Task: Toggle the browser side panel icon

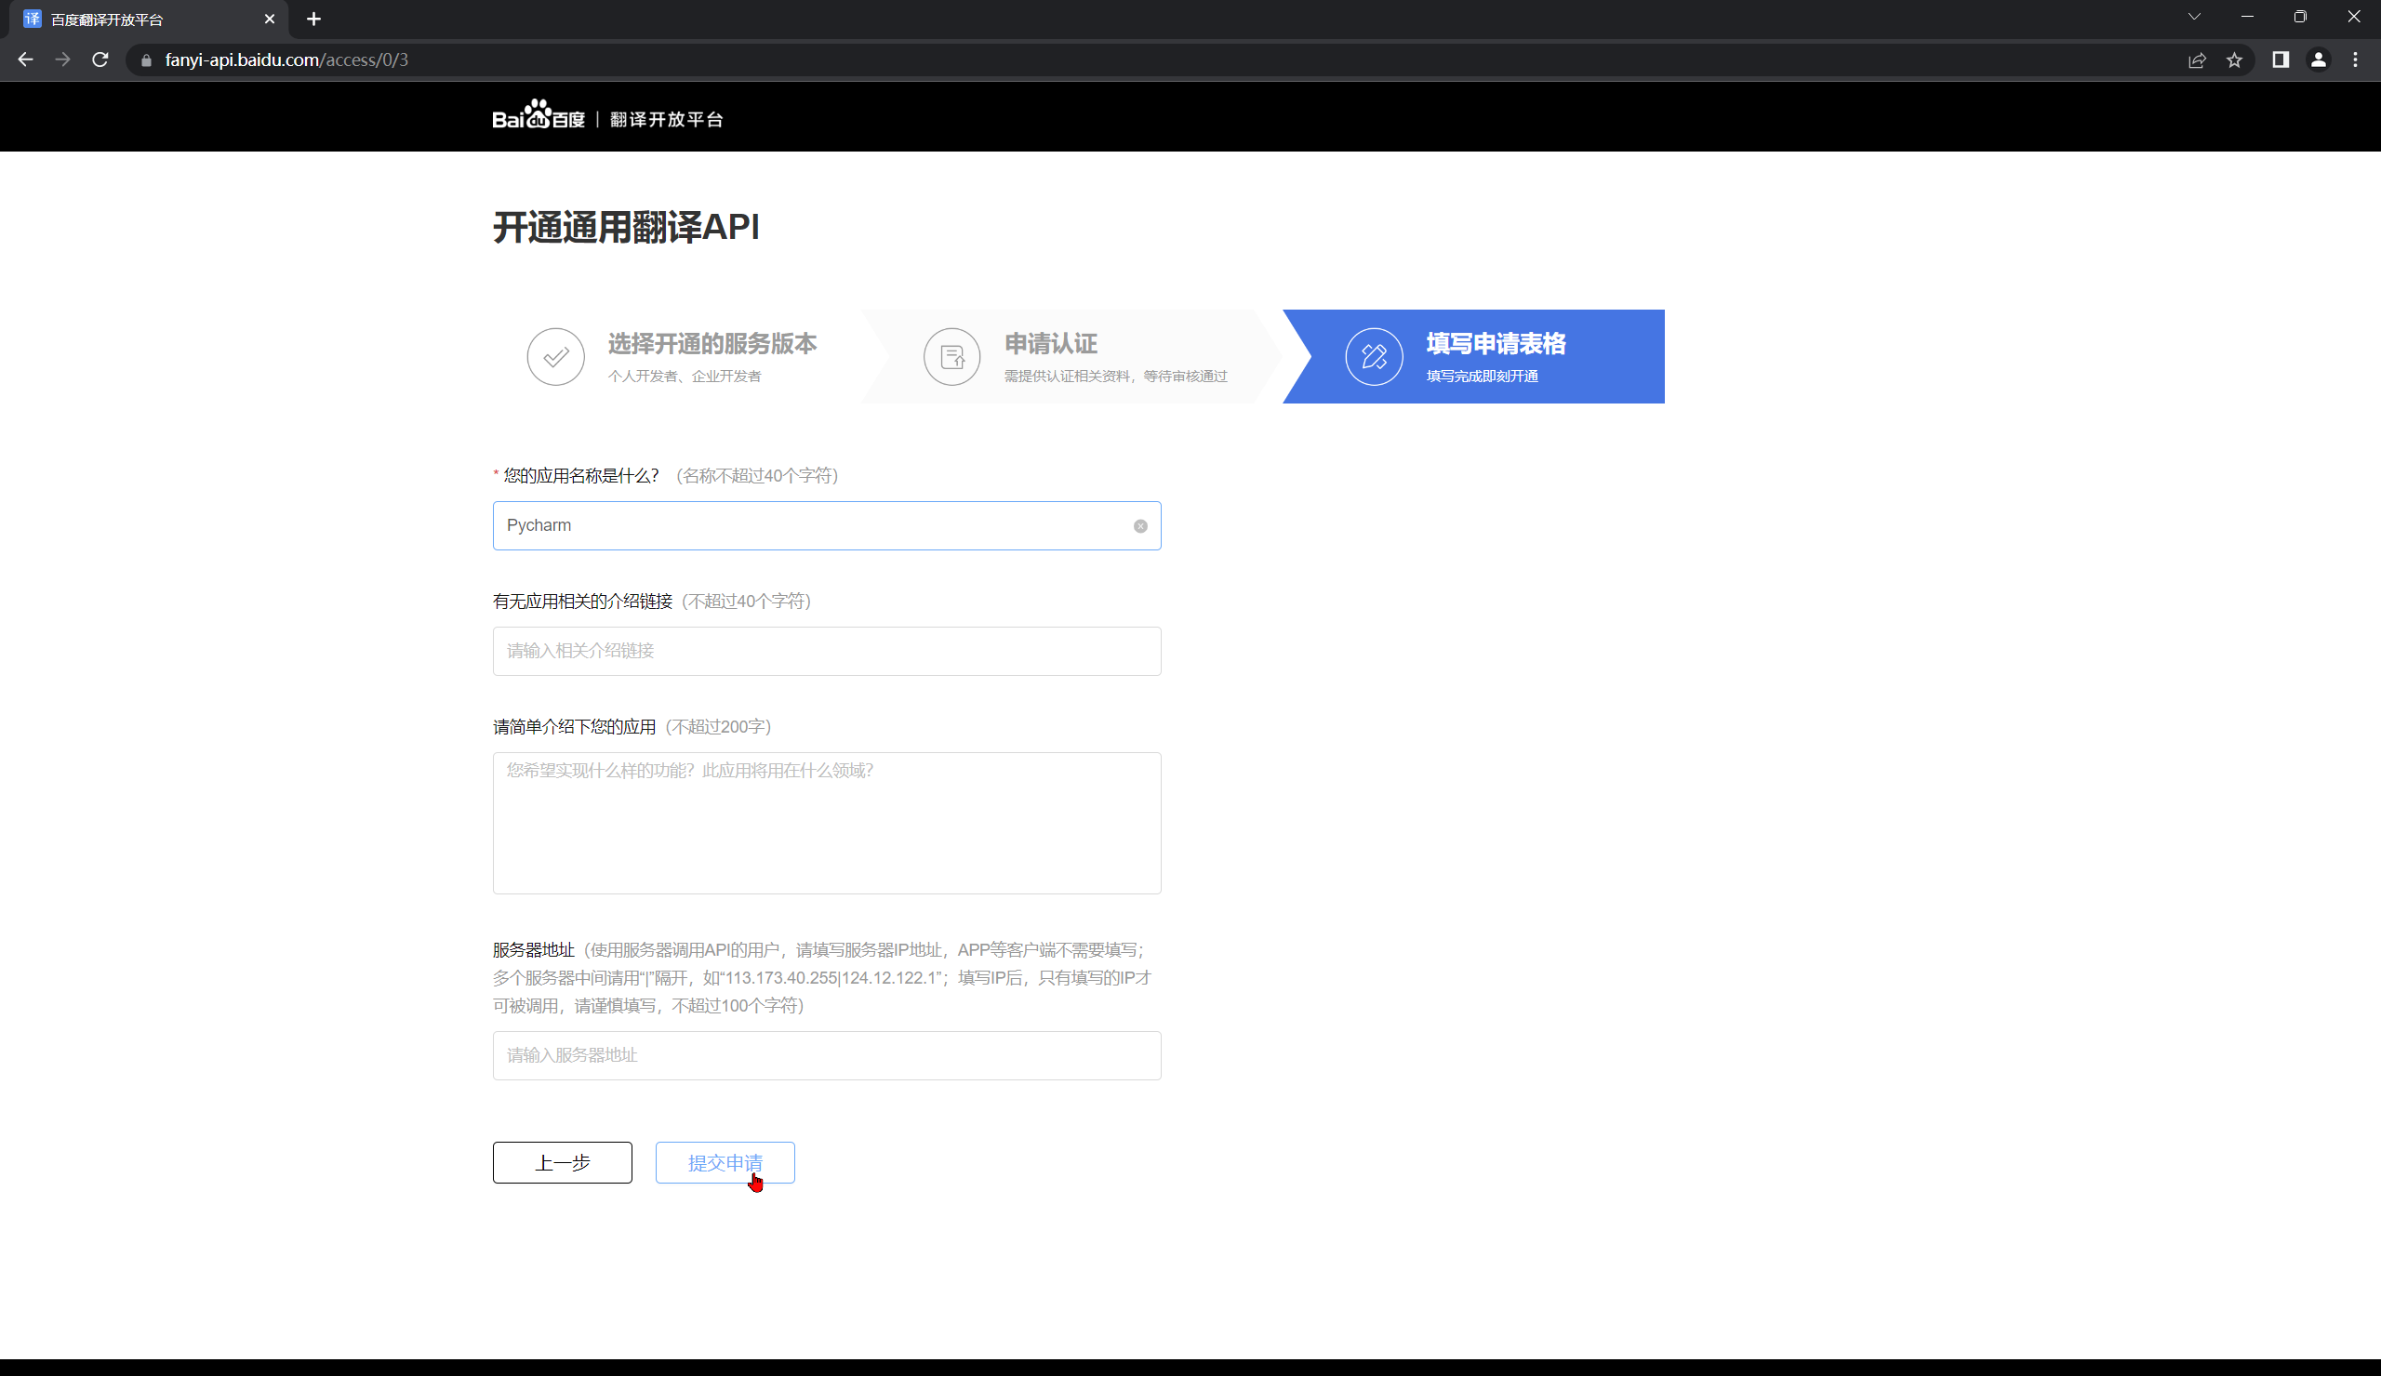Action: [2280, 60]
